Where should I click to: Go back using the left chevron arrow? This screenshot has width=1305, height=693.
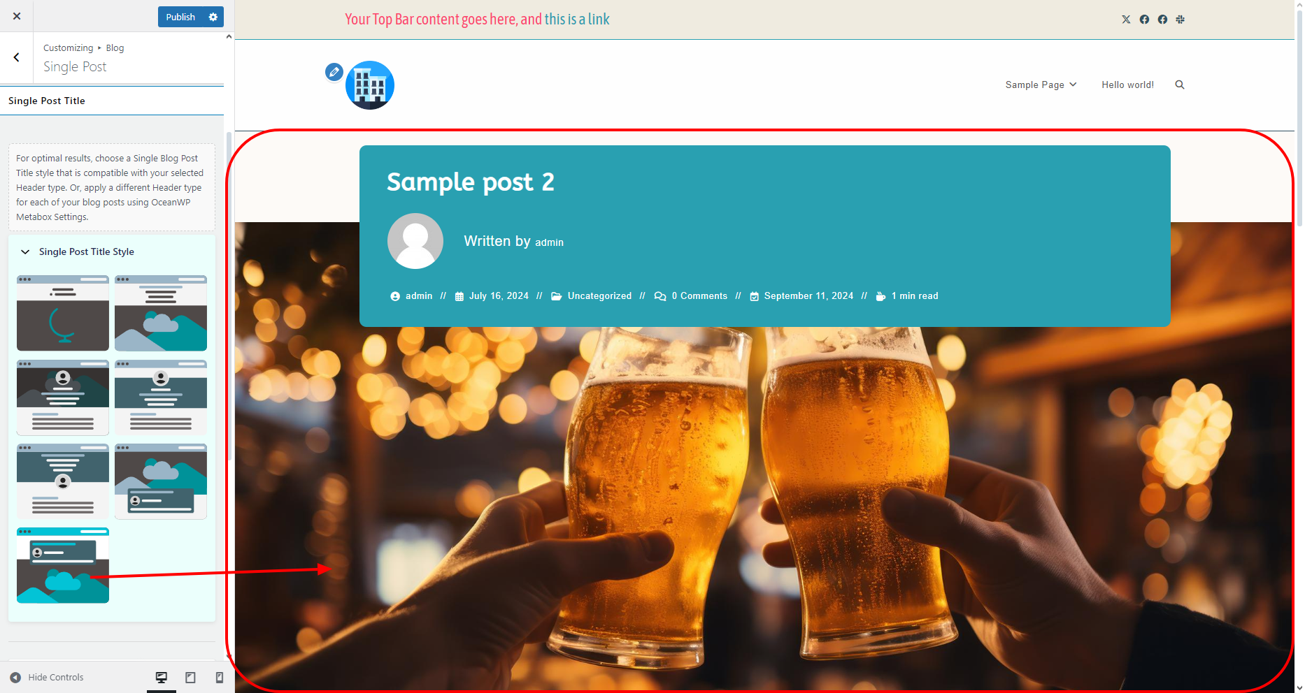(x=17, y=57)
